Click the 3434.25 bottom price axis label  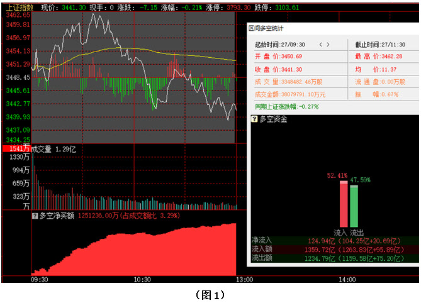coord(18,140)
